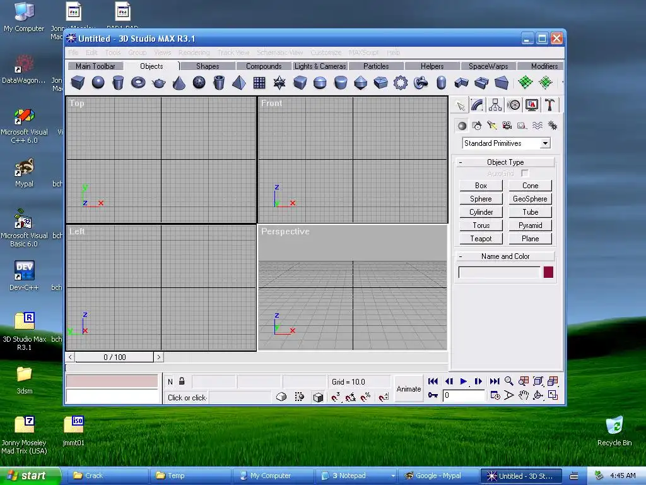This screenshot has height=485, width=646.
Task: Choose the Lights category icon
Action: (492, 126)
